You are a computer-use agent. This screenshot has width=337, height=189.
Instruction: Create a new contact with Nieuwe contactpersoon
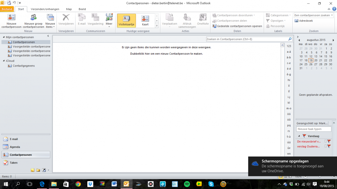[x=12, y=21]
